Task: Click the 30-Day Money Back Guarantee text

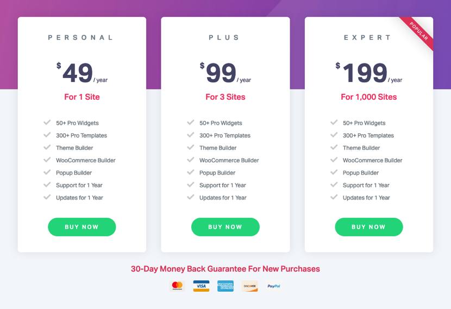Action: 225,269
